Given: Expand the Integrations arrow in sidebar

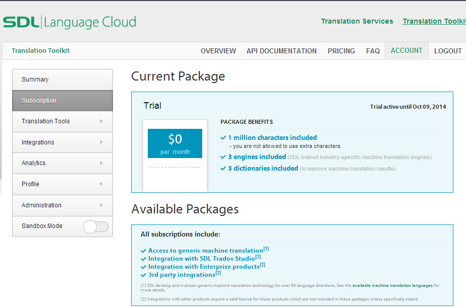Looking at the screenshot, I should [x=101, y=142].
